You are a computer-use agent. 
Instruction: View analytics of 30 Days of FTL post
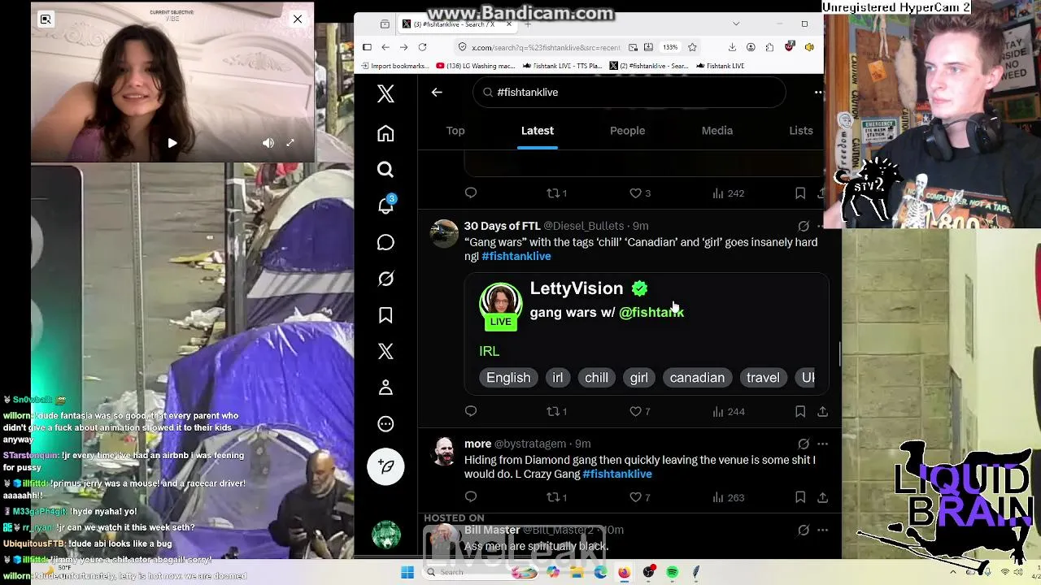[728, 412]
